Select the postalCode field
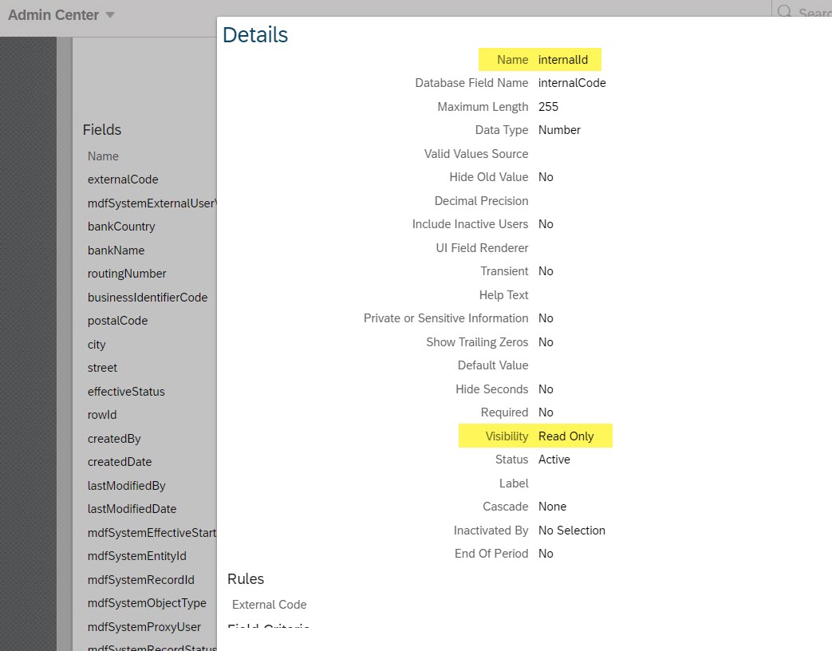Viewport: 832px width, 651px height. pyautogui.click(x=118, y=321)
